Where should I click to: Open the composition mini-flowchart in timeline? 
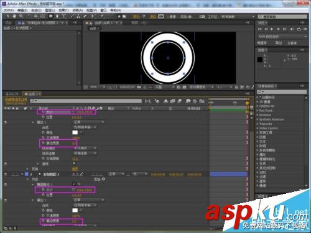point(148,101)
